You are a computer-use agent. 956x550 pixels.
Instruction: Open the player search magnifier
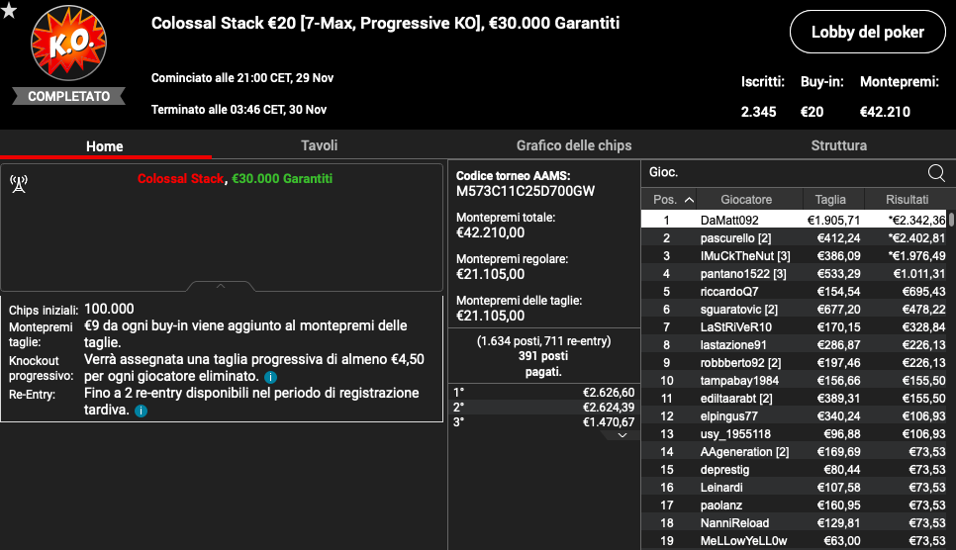tap(935, 172)
